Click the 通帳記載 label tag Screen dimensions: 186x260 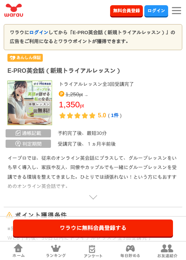click(28, 133)
